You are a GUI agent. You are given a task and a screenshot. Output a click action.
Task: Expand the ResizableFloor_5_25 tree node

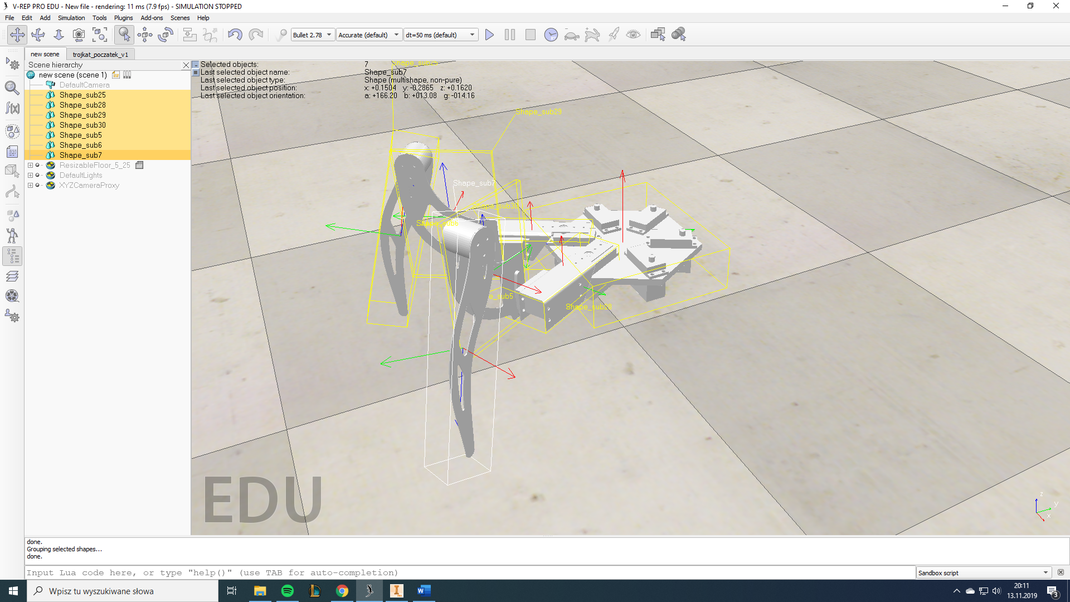[30, 165]
